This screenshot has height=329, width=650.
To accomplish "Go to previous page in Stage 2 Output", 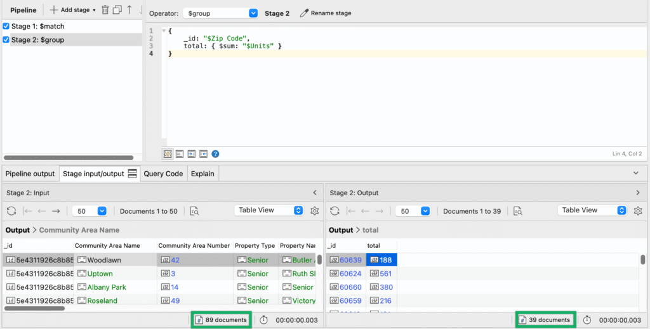I will click(x=365, y=211).
